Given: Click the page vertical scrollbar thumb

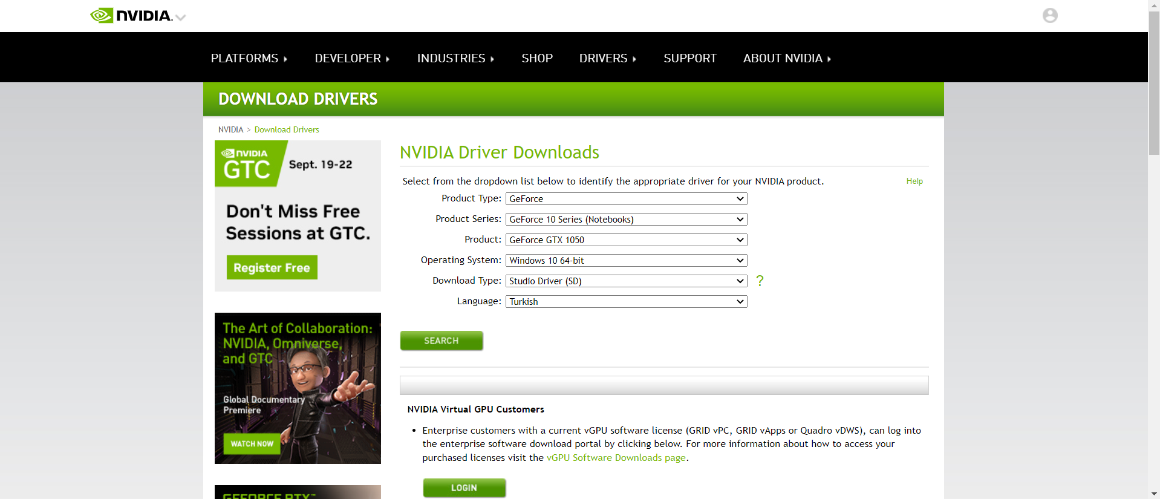Looking at the screenshot, I should (x=1154, y=82).
